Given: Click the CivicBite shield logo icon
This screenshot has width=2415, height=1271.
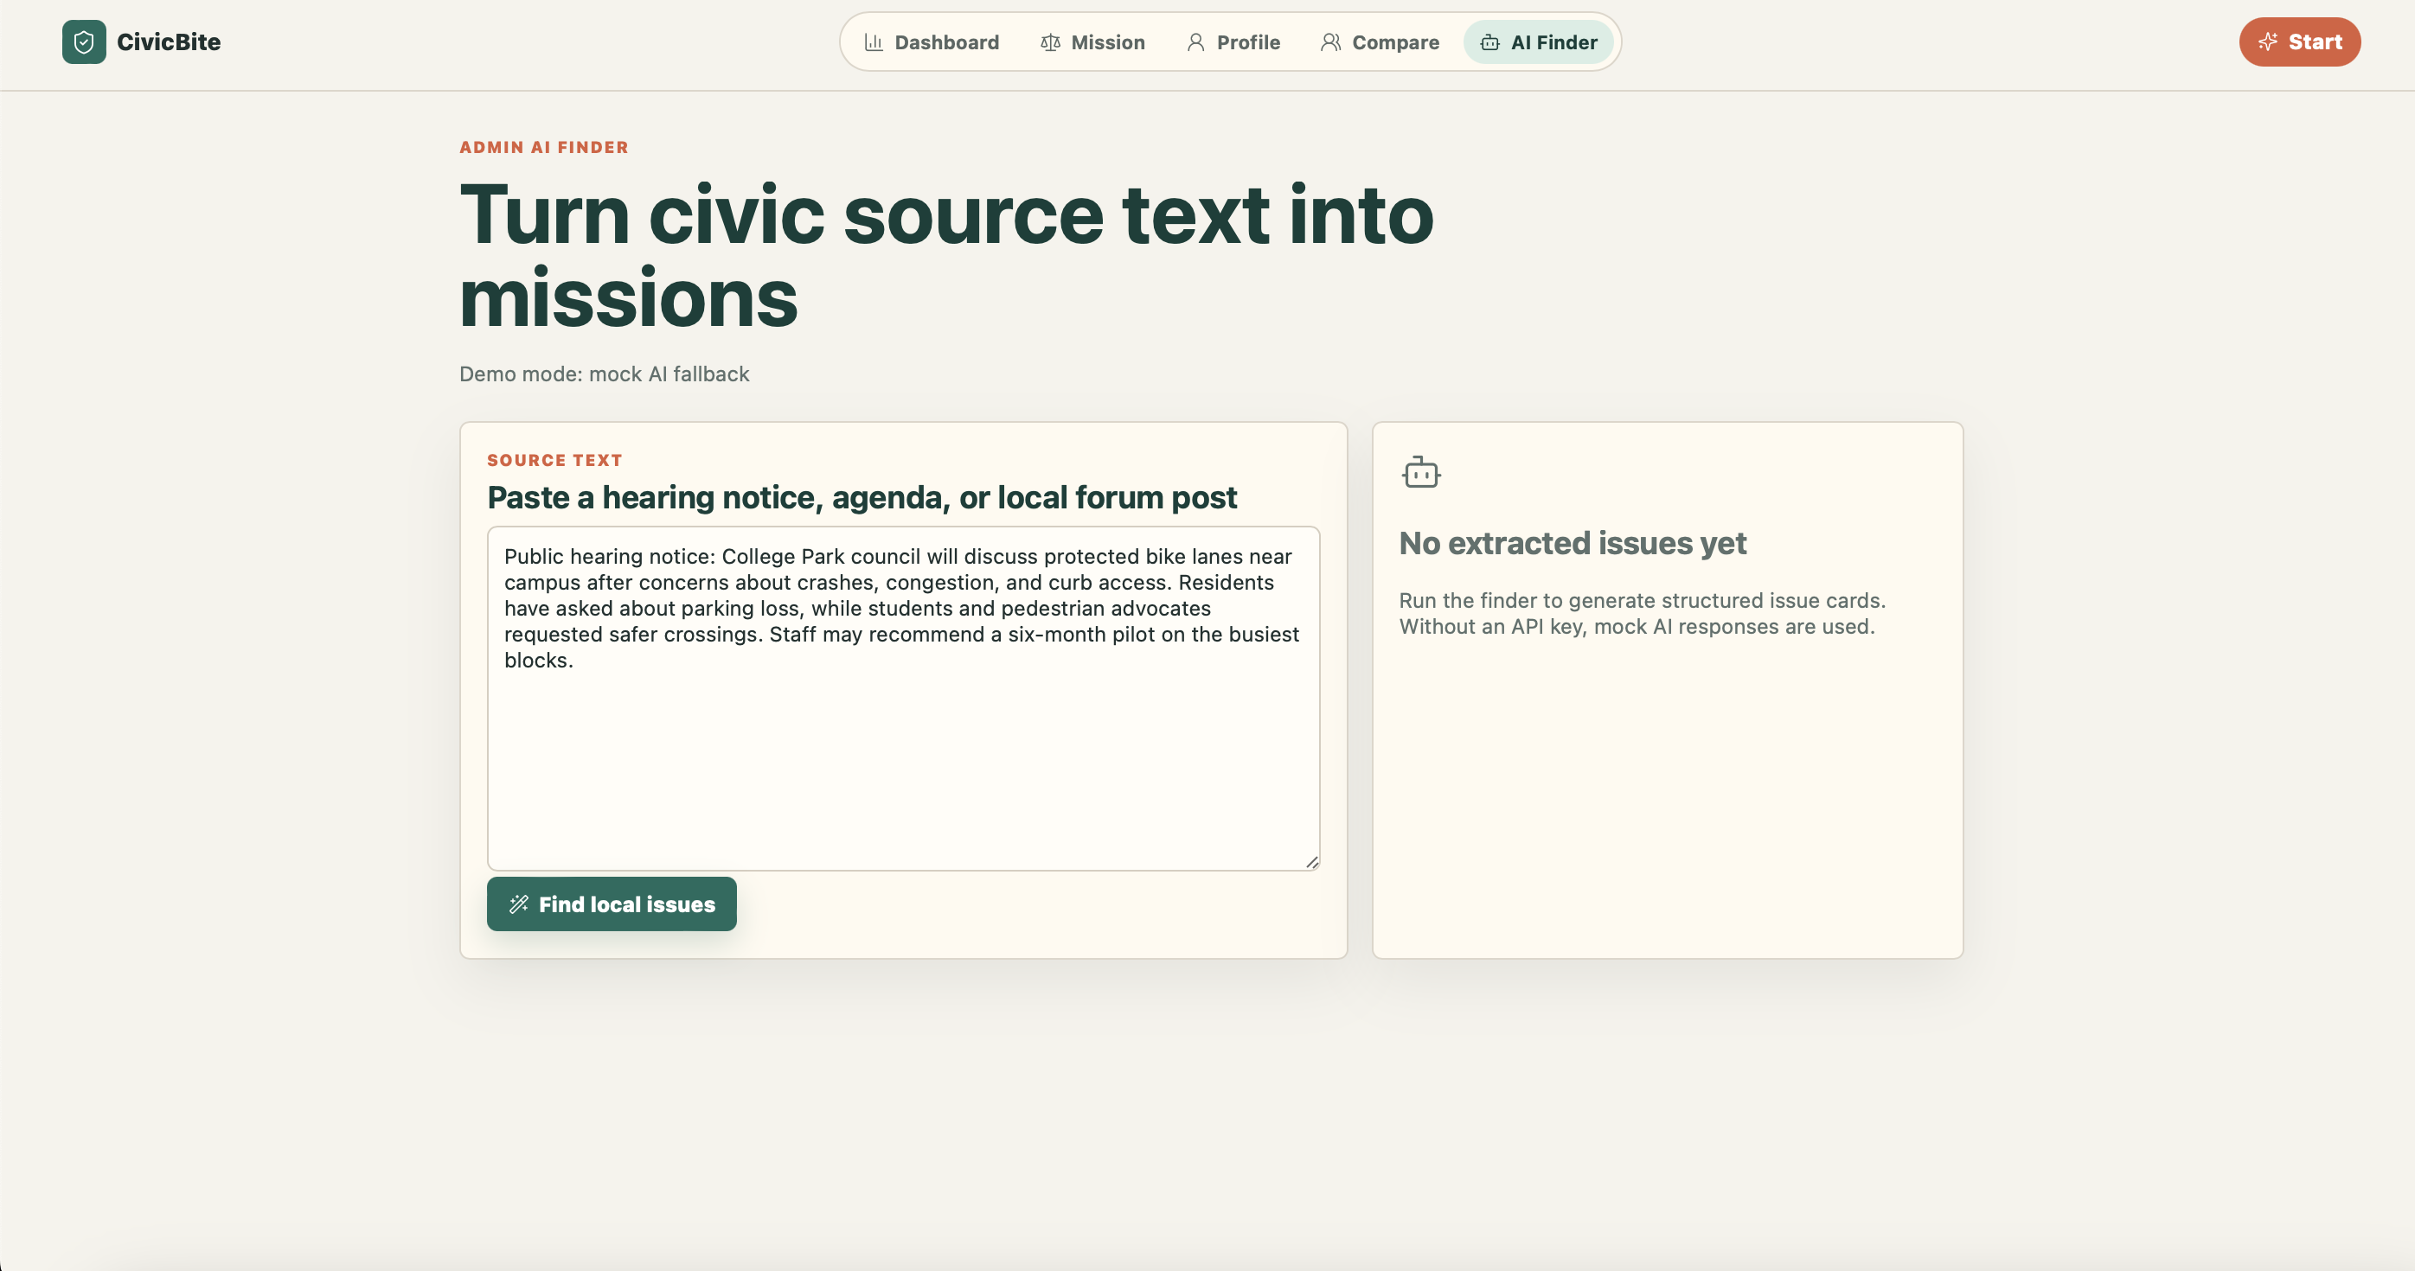Looking at the screenshot, I should click(83, 42).
